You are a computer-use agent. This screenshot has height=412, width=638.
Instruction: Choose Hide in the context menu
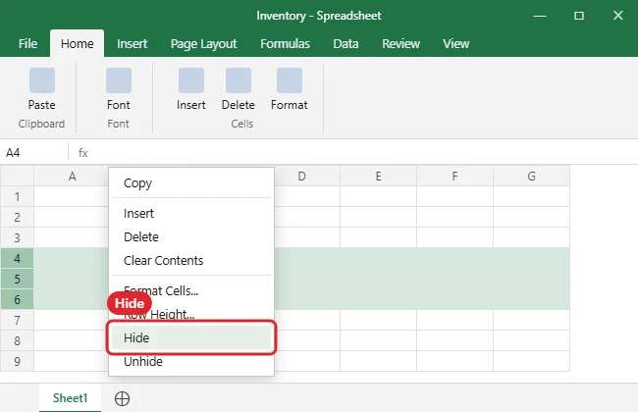coord(191,337)
